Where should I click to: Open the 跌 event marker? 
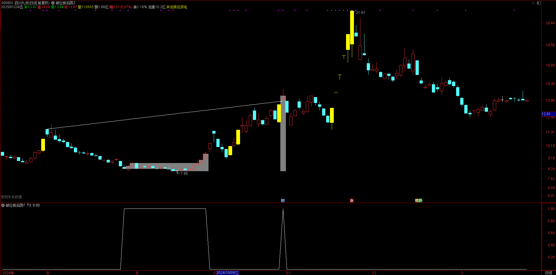(421, 200)
